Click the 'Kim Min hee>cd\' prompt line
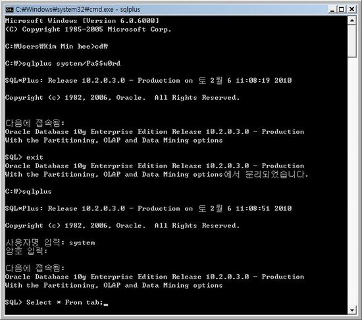 click(57, 47)
